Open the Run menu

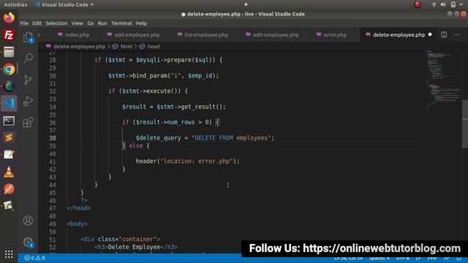coord(102,23)
